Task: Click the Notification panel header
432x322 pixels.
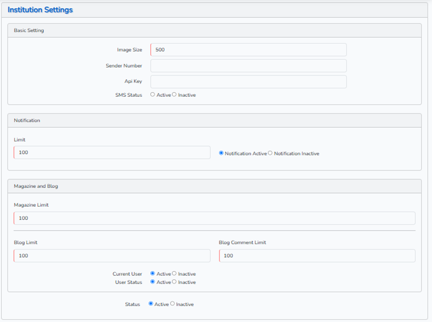Action: click(215, 120)
